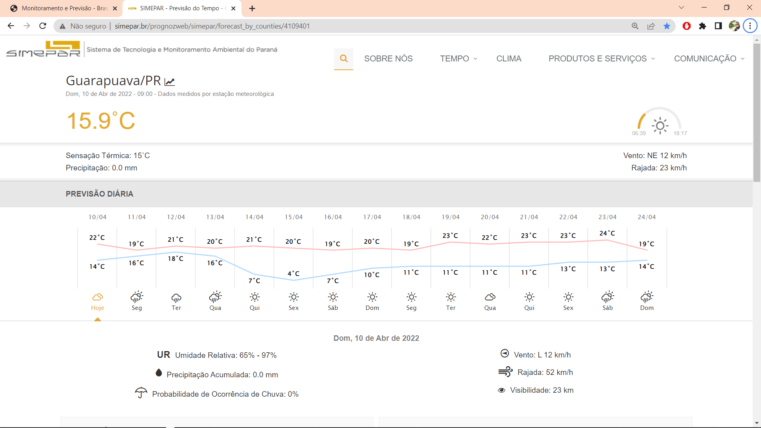Select the rain icon for Dom 24/04
The image size is (761, 428).
[x=647, y=297]
